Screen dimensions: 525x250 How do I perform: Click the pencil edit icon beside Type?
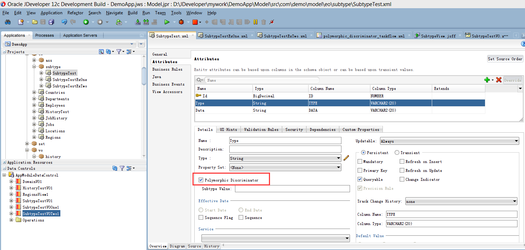click(346, 158)
